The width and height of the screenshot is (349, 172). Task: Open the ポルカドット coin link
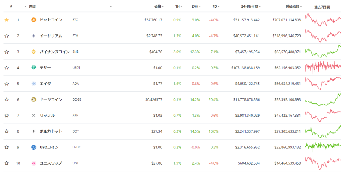(x=51, y=131)
